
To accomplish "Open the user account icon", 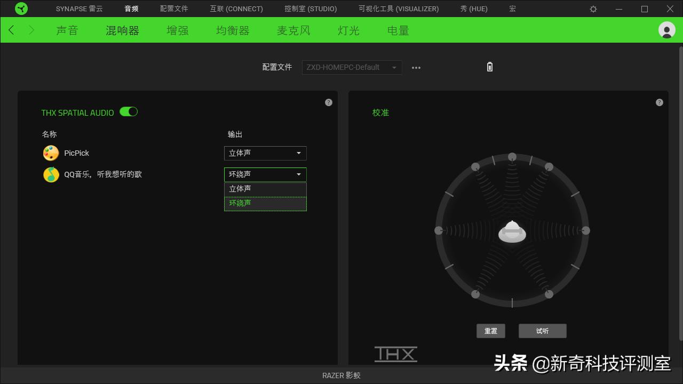I will pos(666,30).
